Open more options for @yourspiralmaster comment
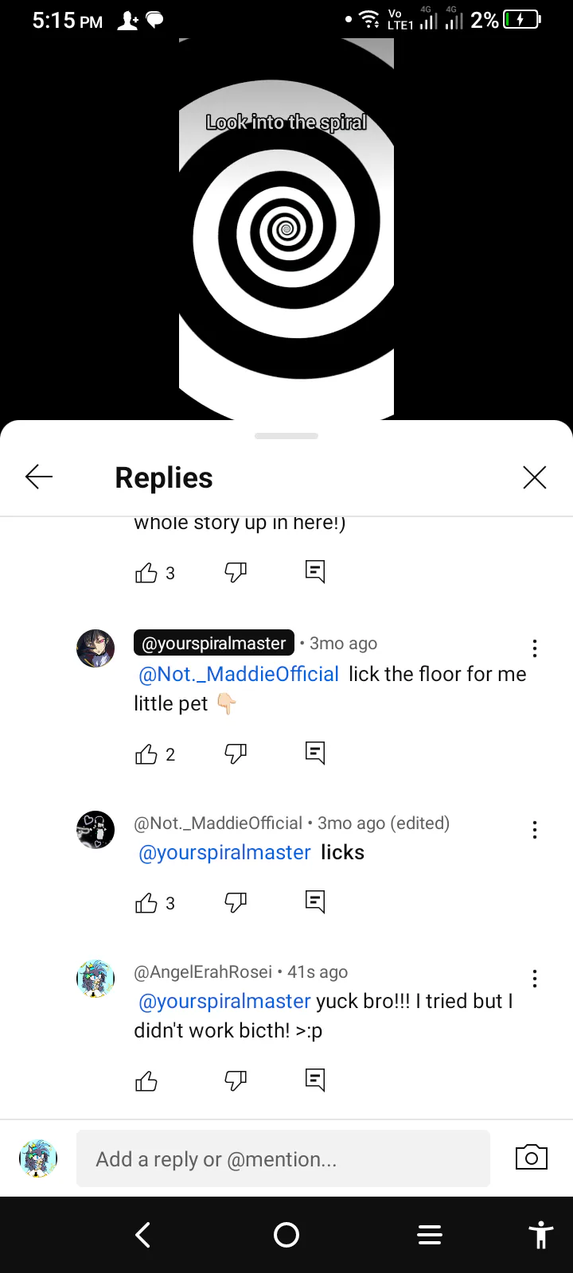Image resolution: width=573 pixels, height=1273 pixels. click(x=534, y=648)
